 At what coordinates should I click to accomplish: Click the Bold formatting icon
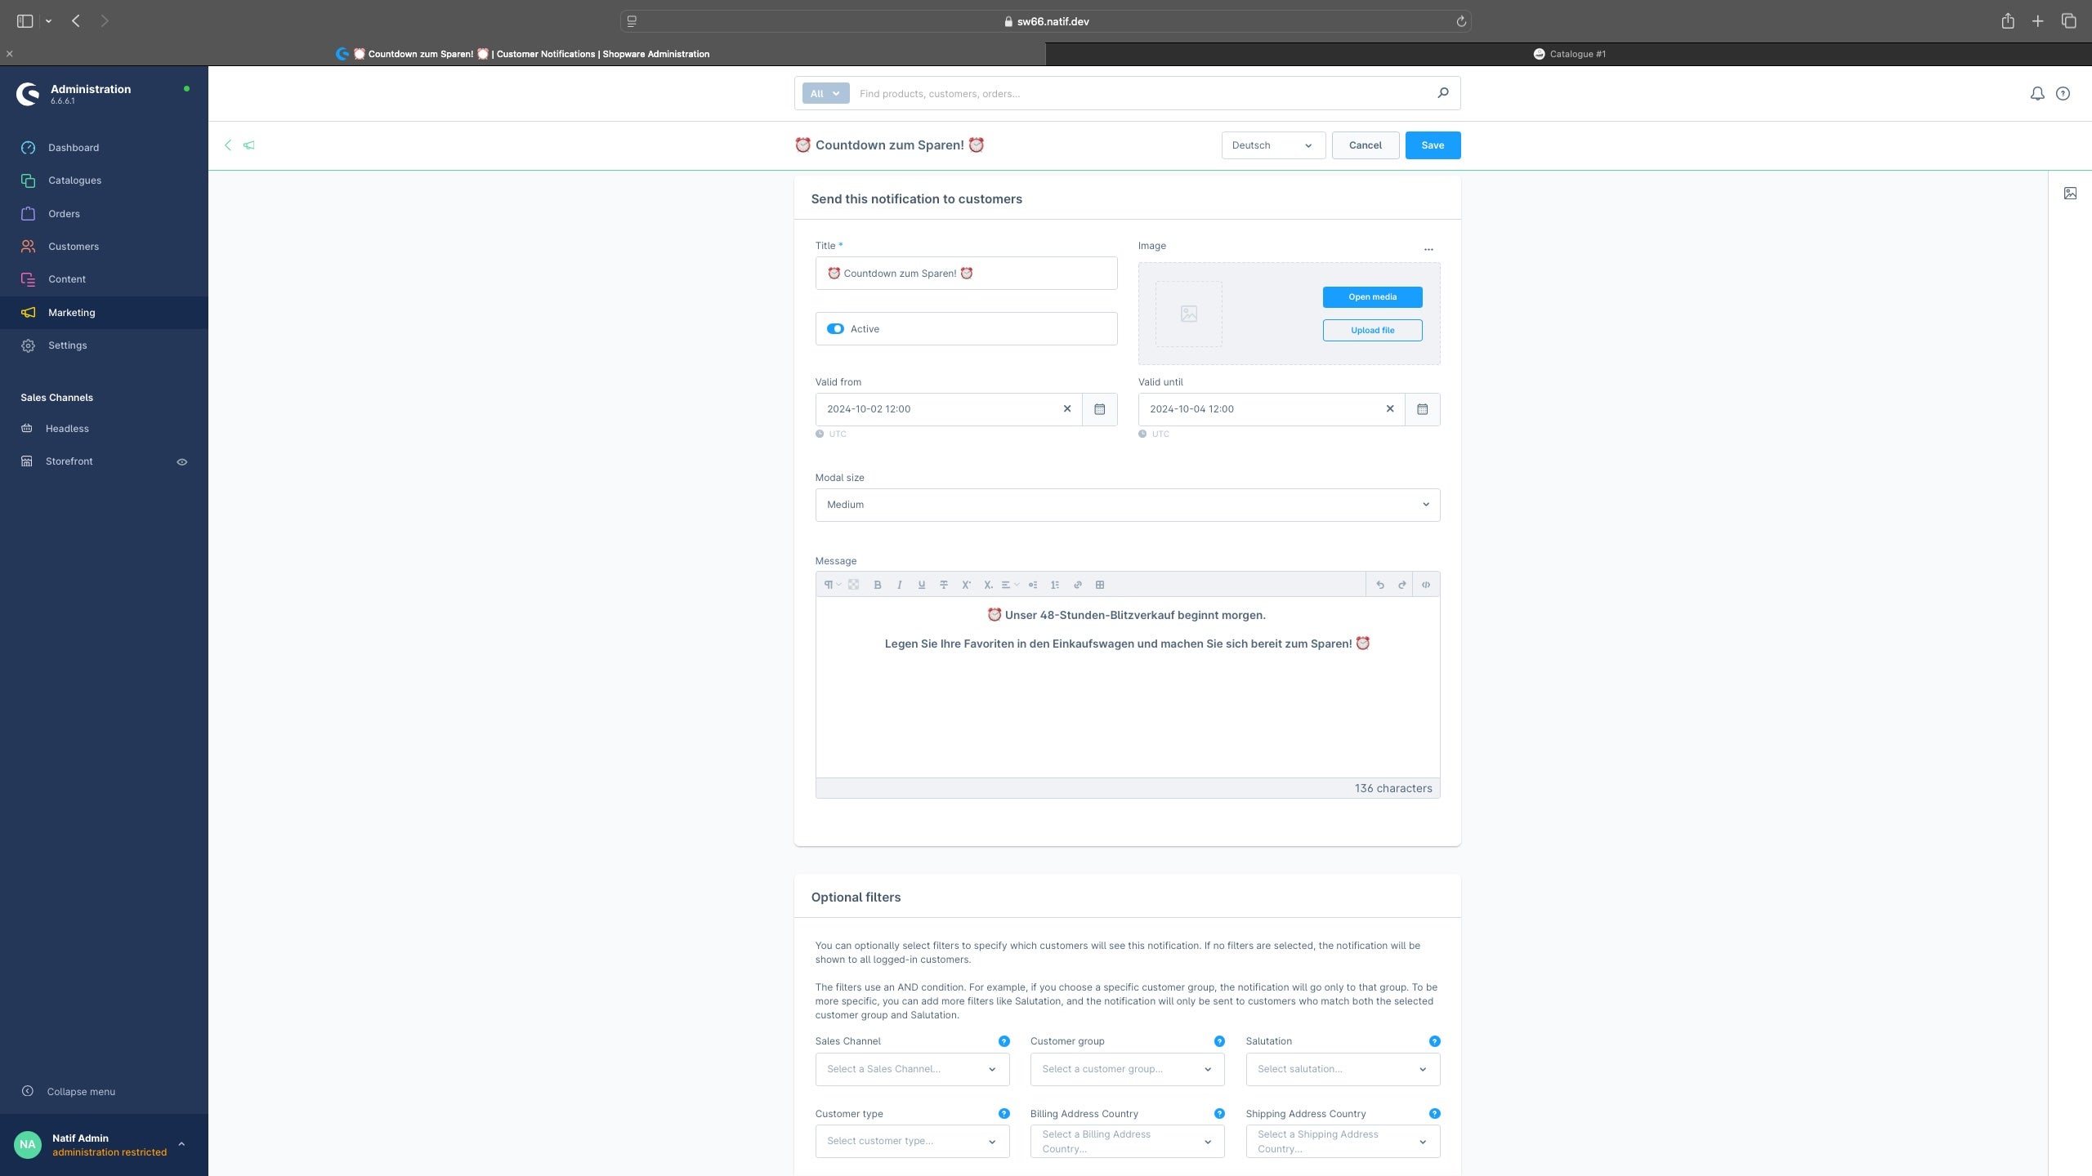click(x=877, y=583)
